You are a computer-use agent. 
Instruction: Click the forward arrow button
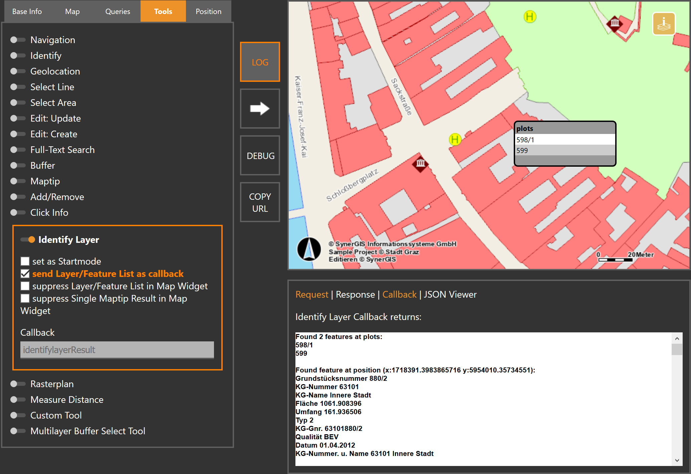260,109
